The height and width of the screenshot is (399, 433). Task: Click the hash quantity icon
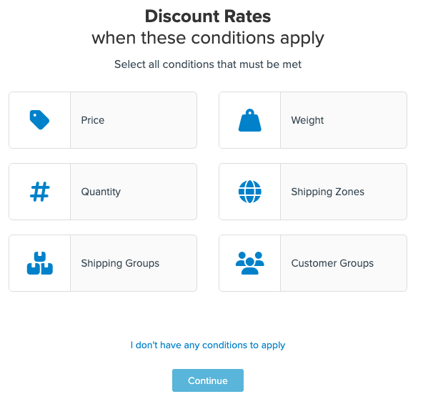pos(39,192)
